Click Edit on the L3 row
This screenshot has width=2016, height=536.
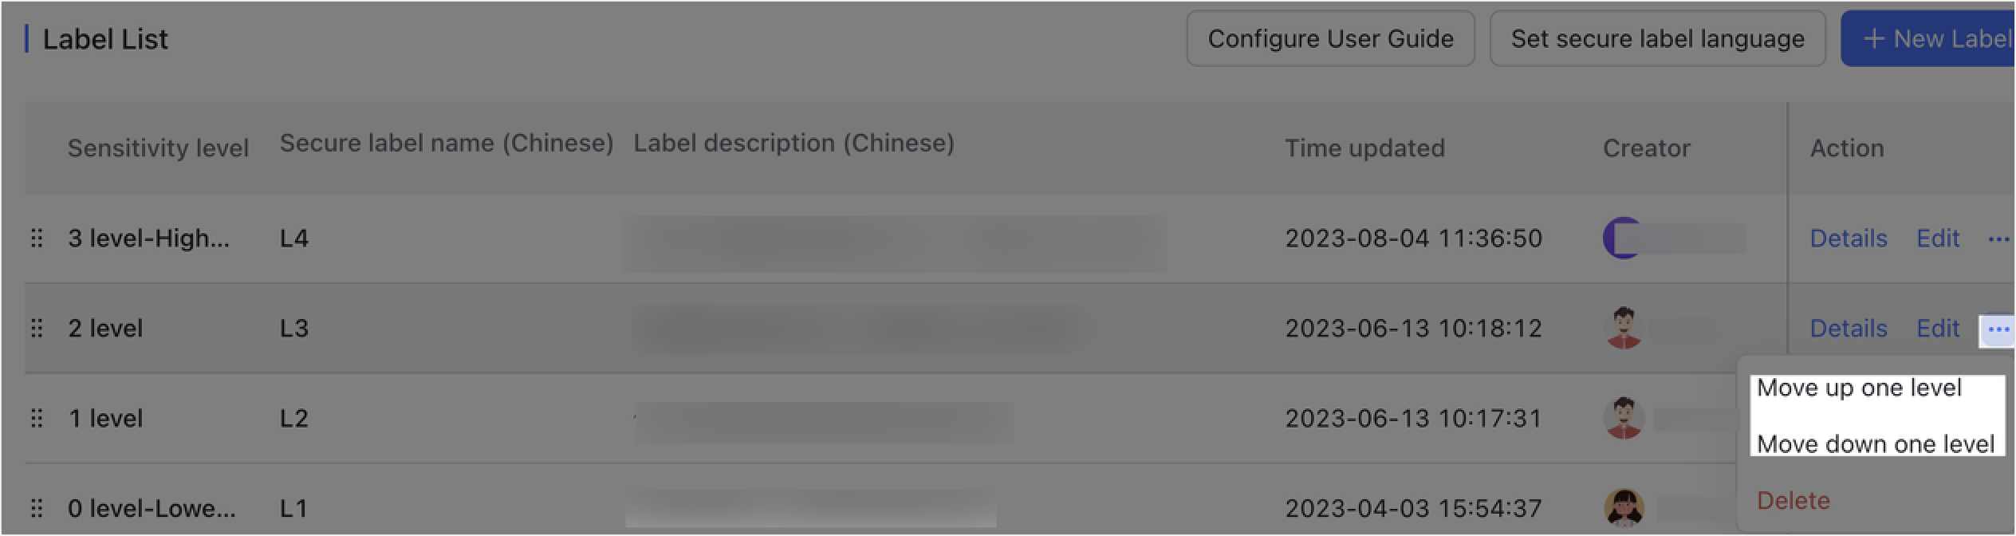(x=1938, y=328)
